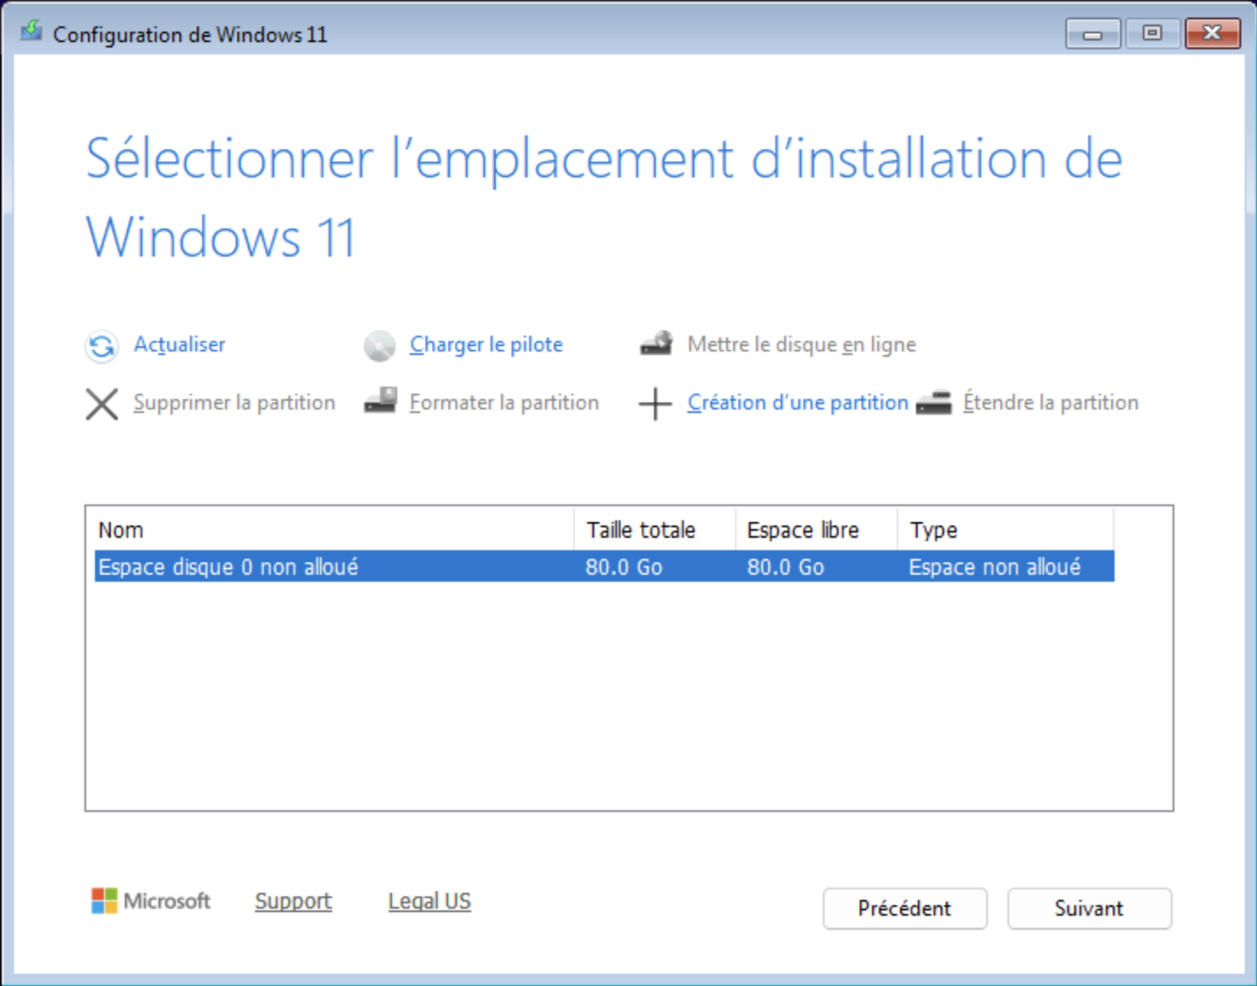This screenshot has width=1257, height=986.
Task: Click the 80.0 Go total size cell
Action: click(624, 568)
